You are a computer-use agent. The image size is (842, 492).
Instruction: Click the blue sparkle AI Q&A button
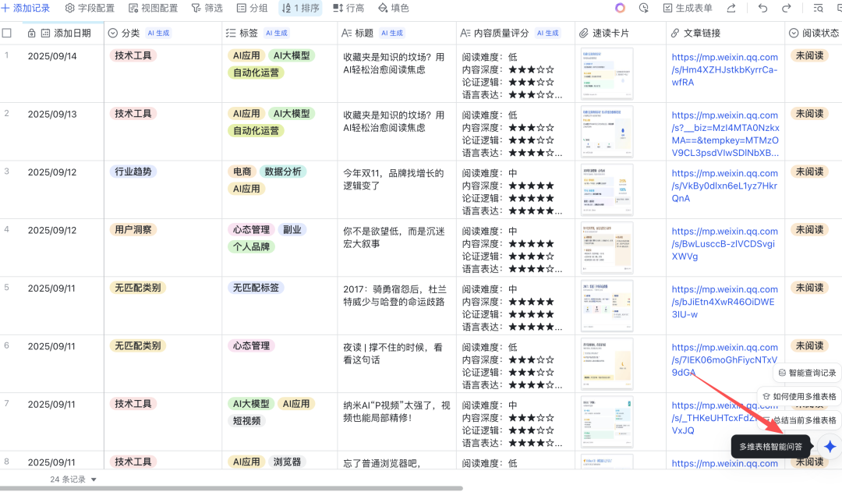(830, 447)
